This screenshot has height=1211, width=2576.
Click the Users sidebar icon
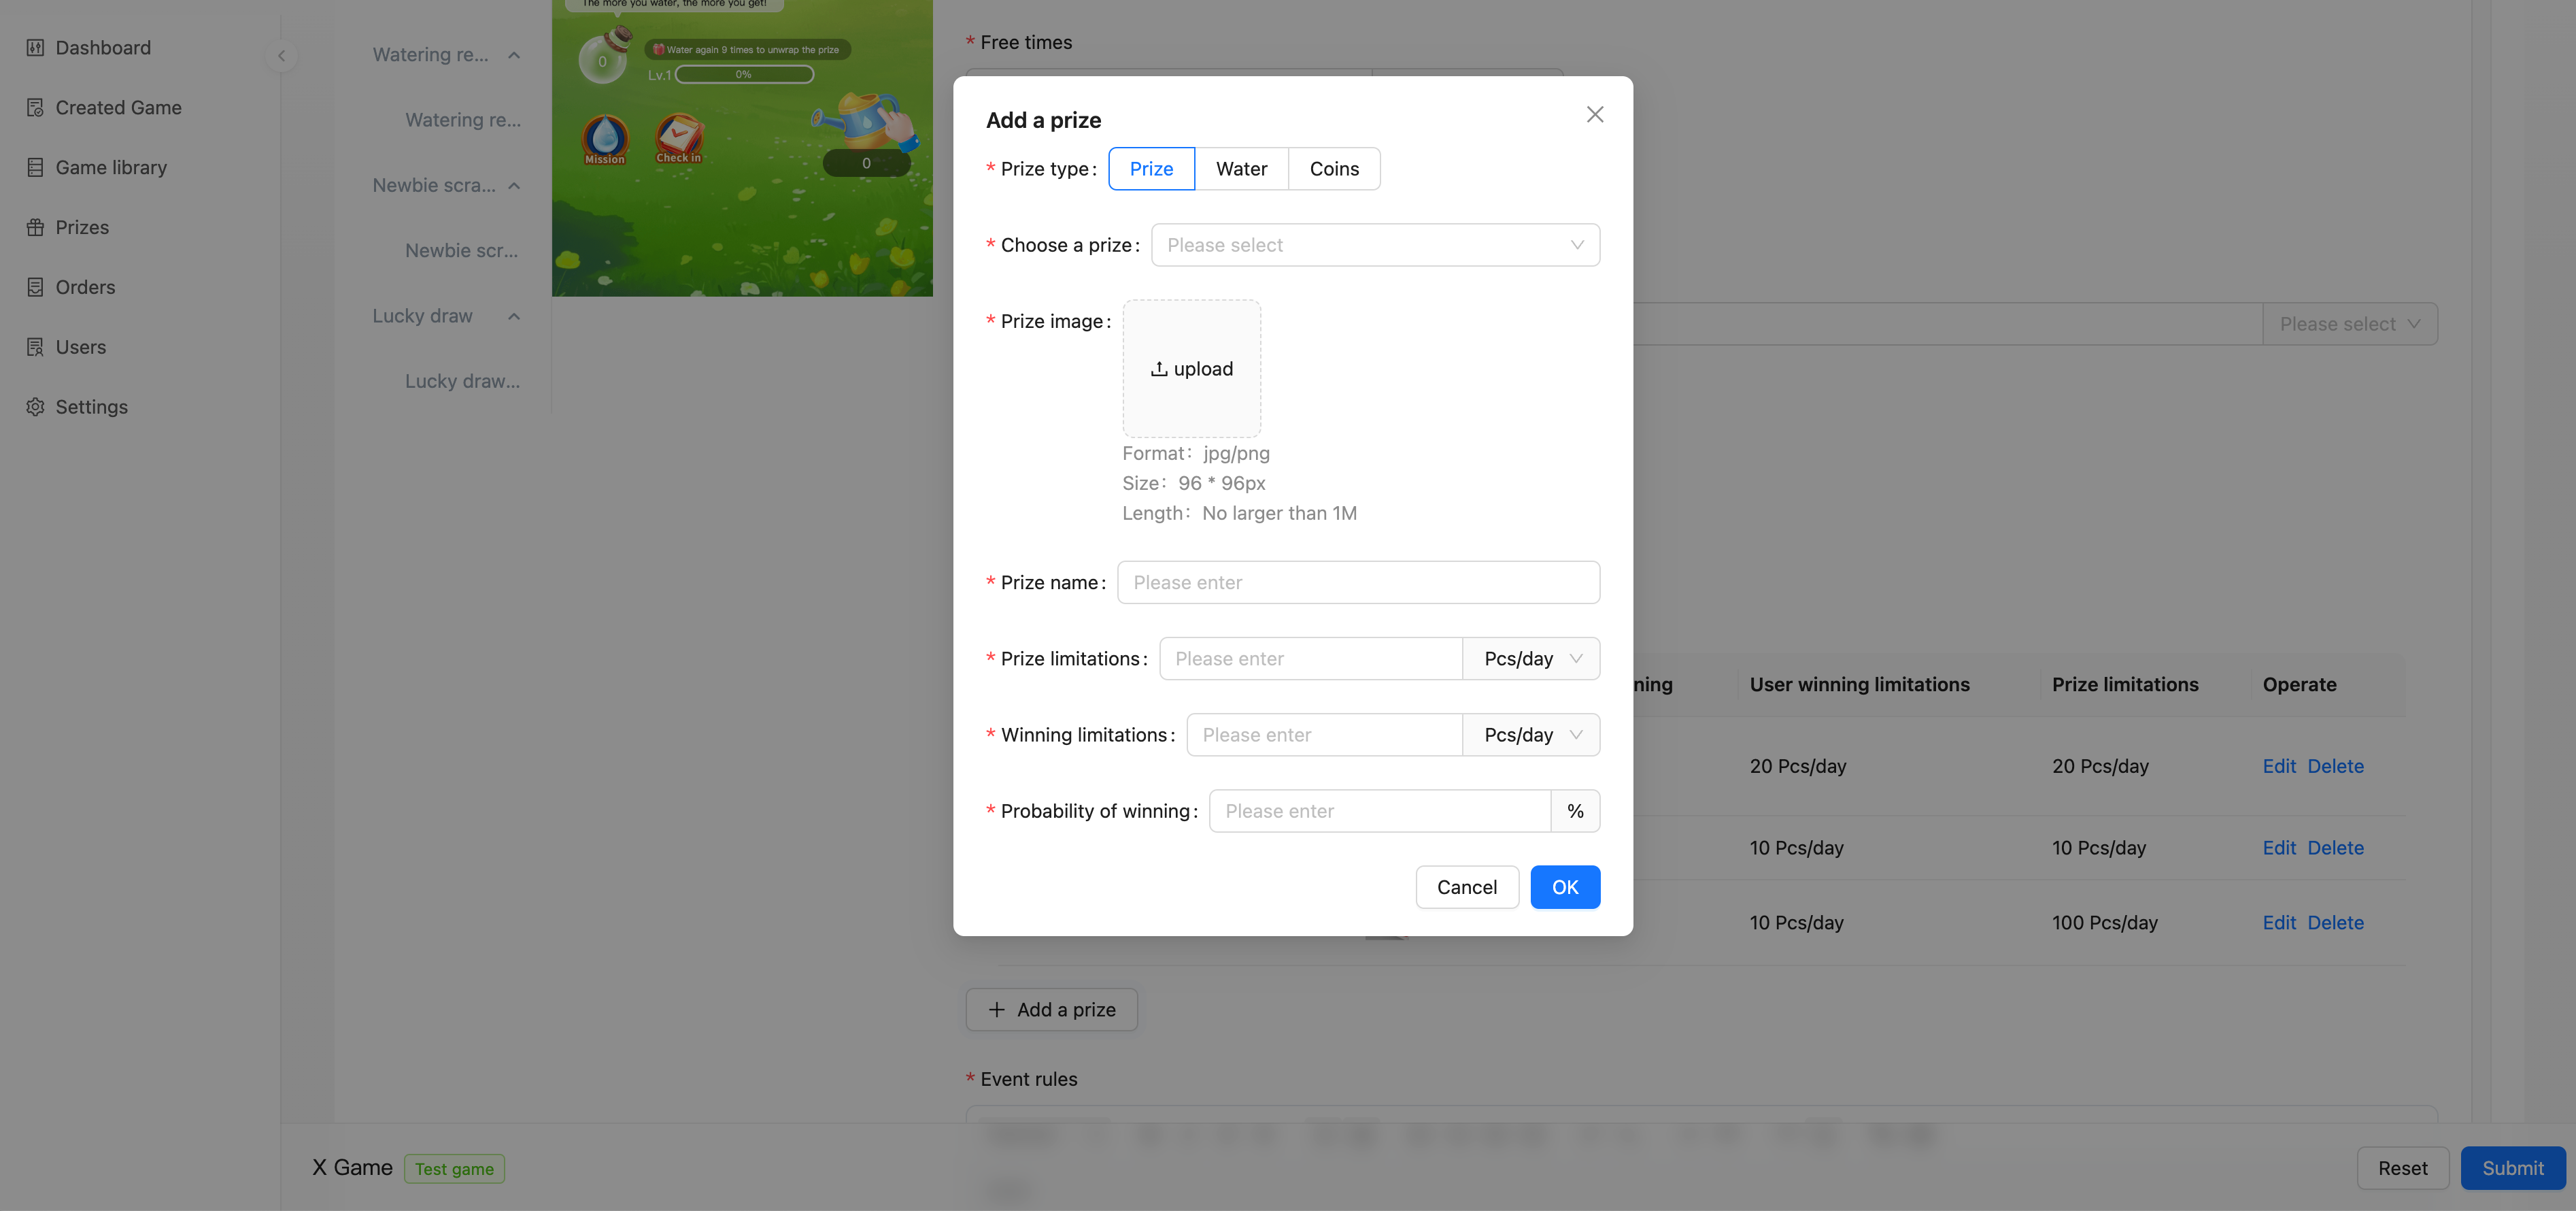coord(35,347)
